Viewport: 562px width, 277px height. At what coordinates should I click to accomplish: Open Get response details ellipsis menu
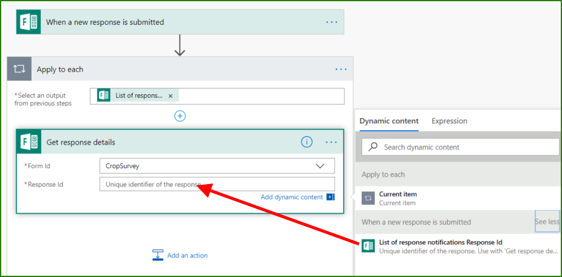331,142
